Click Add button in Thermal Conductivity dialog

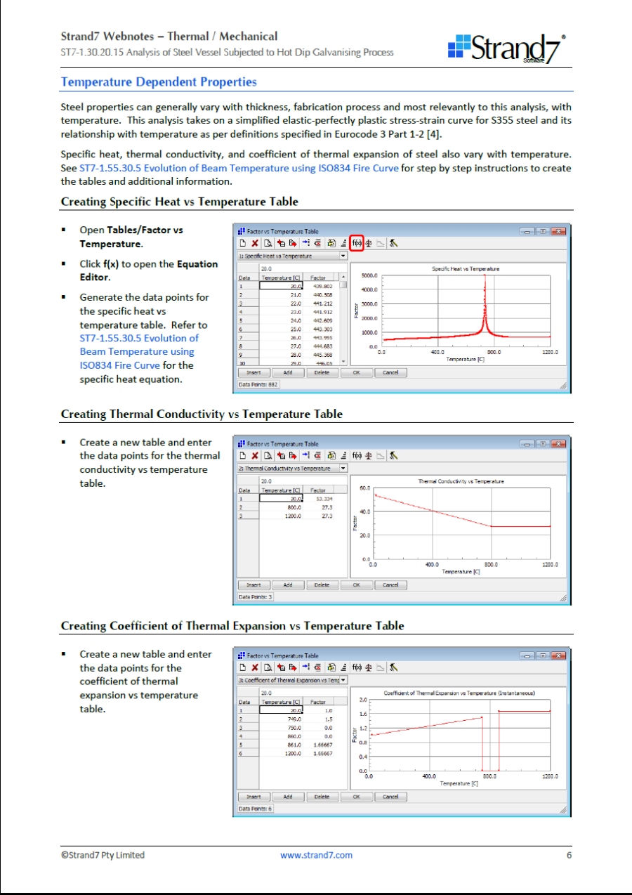click(x=288, y=585)
